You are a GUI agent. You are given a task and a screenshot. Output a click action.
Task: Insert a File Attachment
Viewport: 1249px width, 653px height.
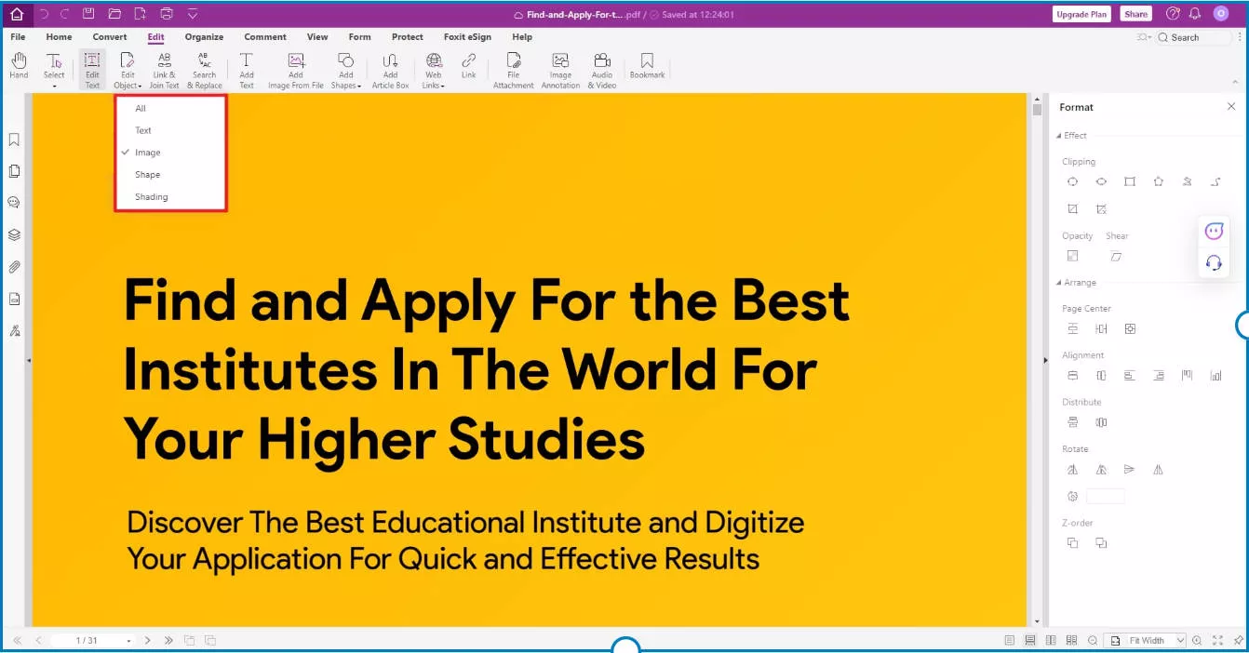513,70
